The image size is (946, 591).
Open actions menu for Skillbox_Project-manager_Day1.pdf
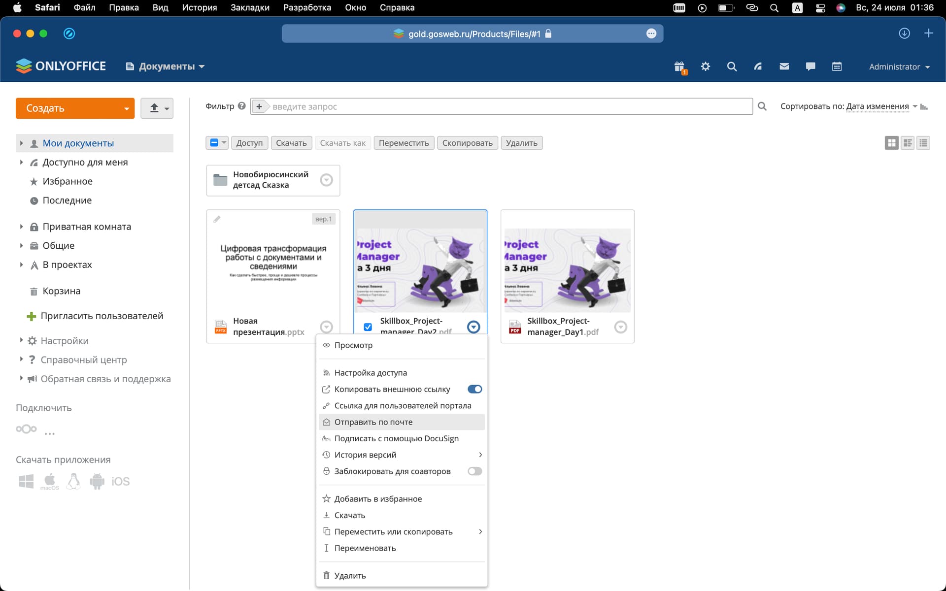(621, 327)
